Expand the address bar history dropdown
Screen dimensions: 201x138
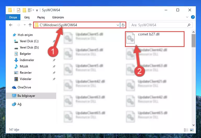point(118,25)
